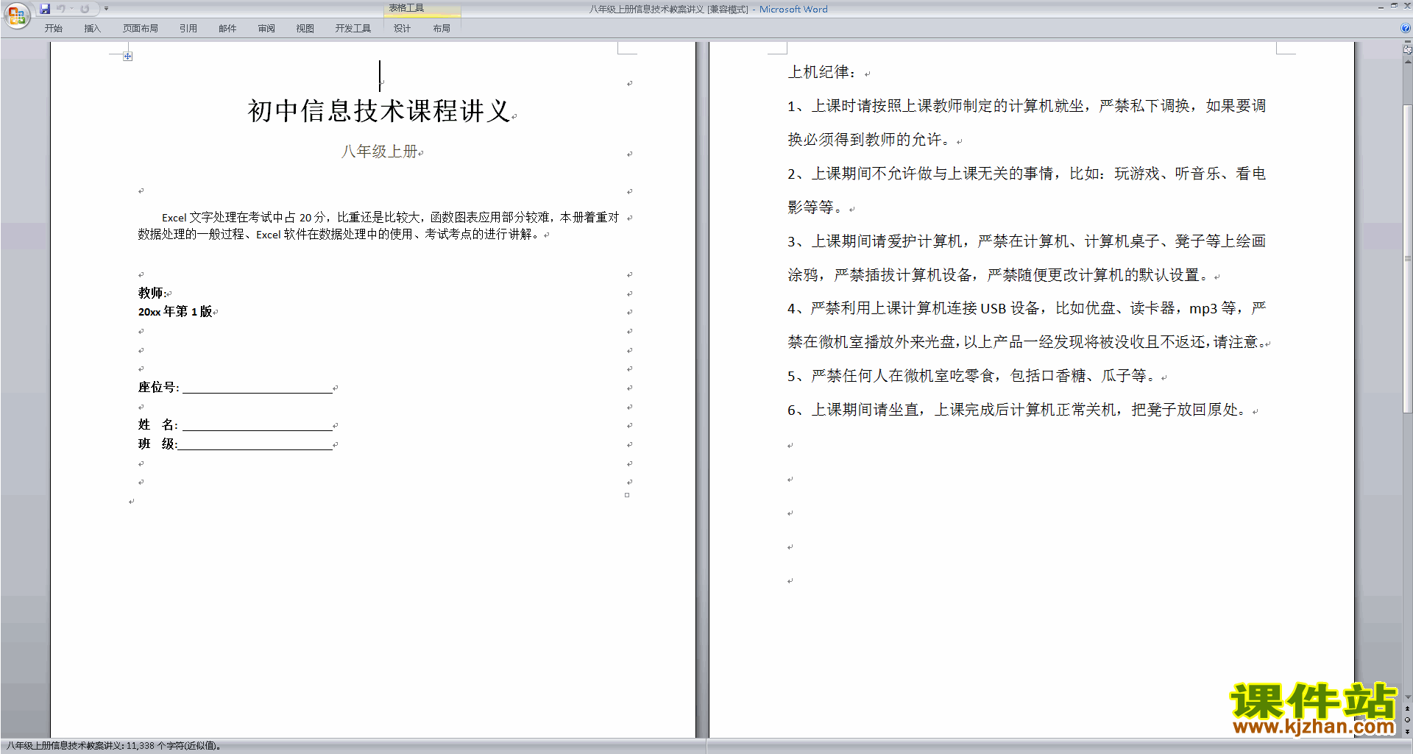Click the table resize handle at bottom-right
The width and height of the screenshot is (1413, 754).
[x=627, y=495]
